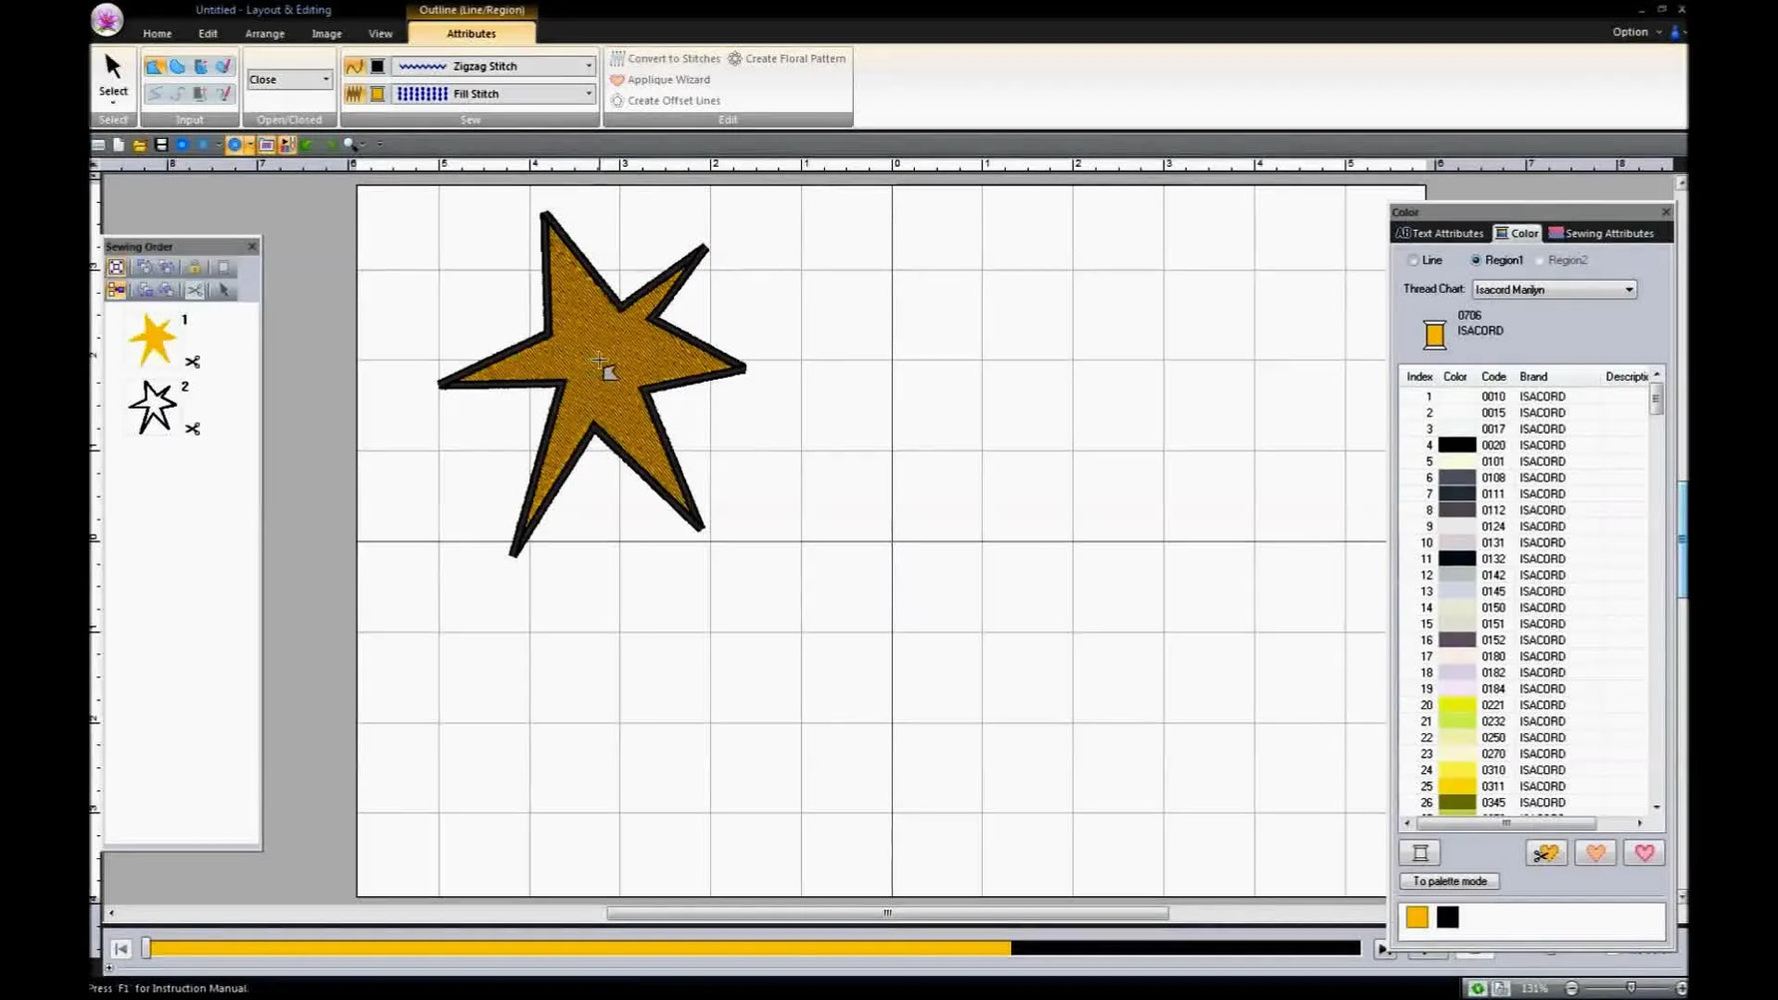Click the zoom magnifier icon in quick toolbar

pos(350,145)
